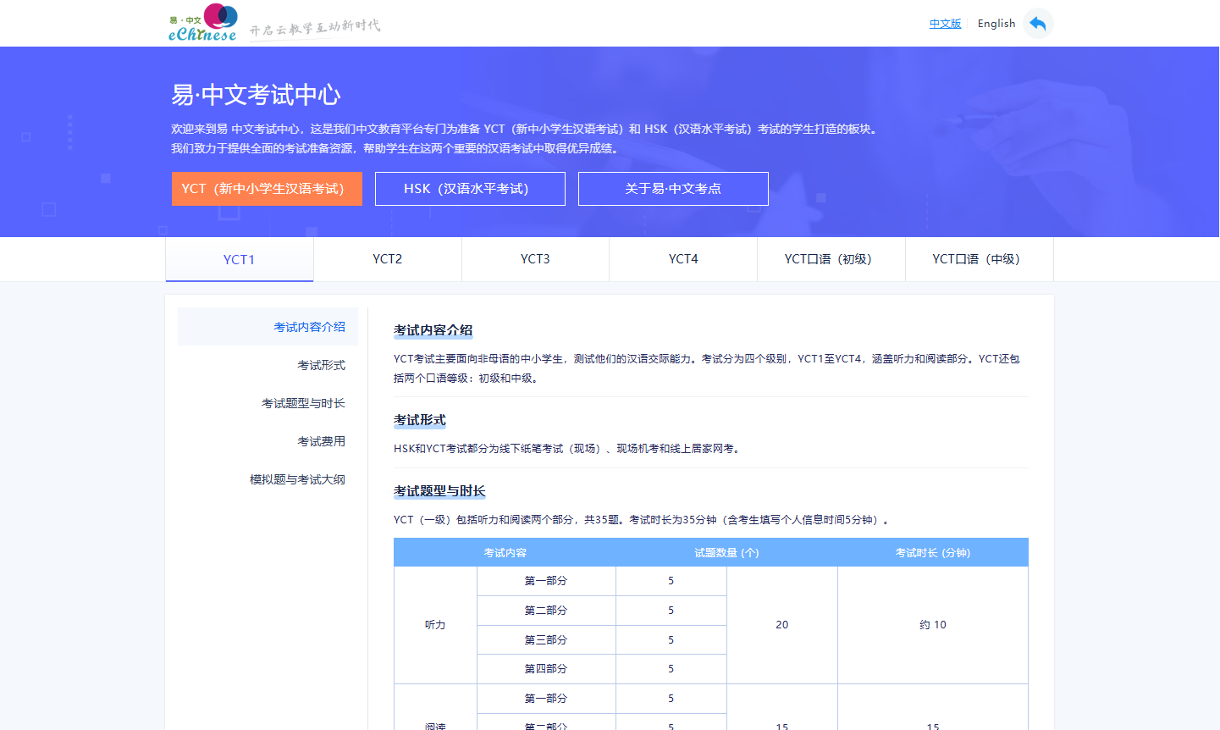This screenshot has width=1220, height=730.
Task: Select 考试内容介绍 in the sidebar
Action: (309, 327)
